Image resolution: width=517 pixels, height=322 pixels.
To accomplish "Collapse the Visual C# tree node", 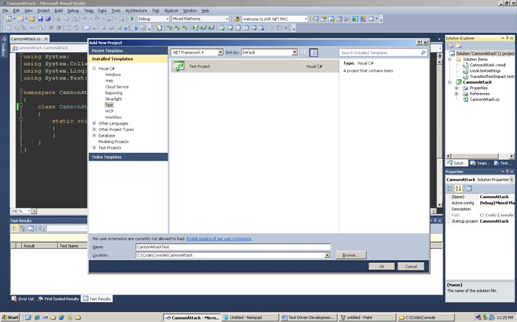I will [x=94, y=68].
